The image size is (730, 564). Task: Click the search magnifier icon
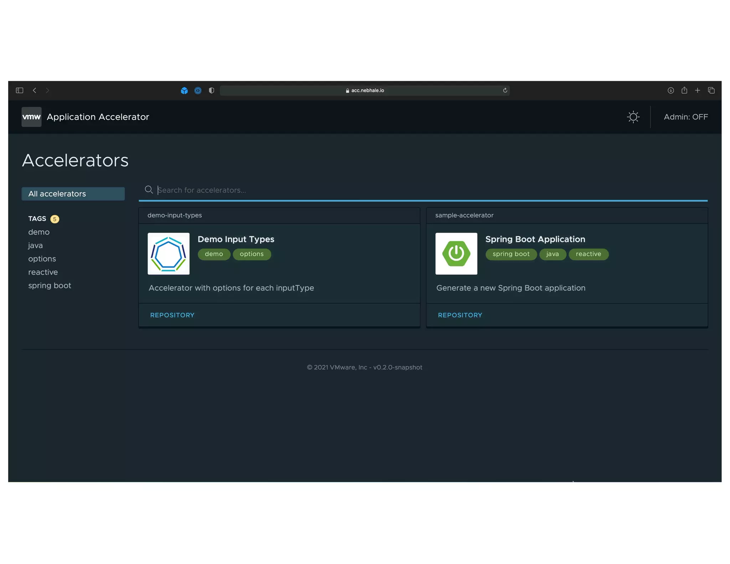(149, 190)
